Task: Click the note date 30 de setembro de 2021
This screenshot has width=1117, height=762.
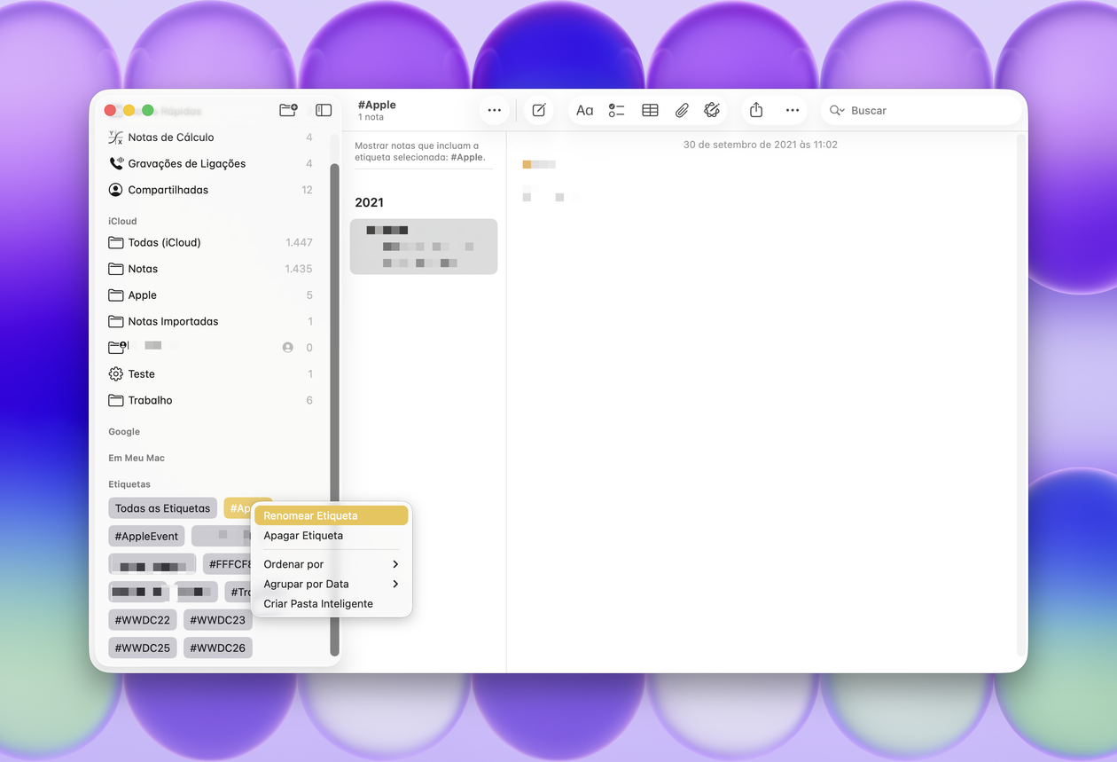Action: coord(761,145)
